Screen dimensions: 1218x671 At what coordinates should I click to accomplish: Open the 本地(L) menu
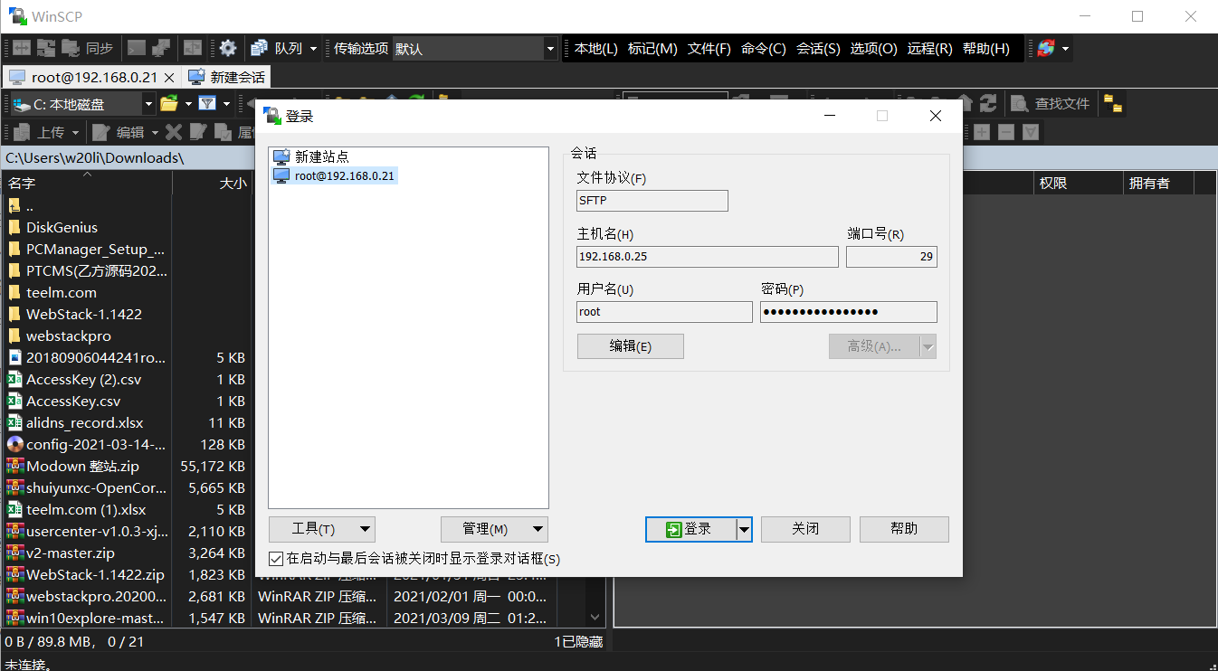[x=596, y=48]
